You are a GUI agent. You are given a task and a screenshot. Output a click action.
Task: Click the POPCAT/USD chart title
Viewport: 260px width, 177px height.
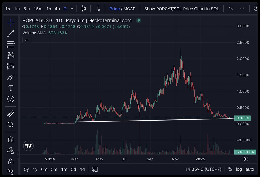click(77, 20)
